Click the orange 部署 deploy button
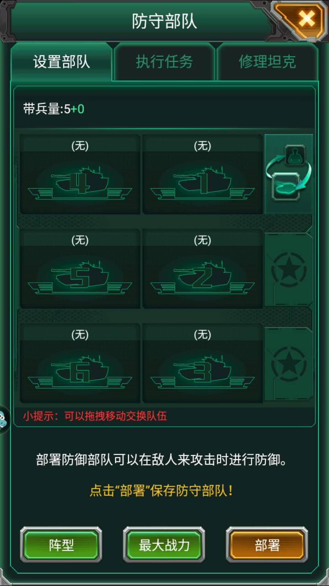Viewport: 329px width, 586px height. pyautogui.click(x=267, y=545)
